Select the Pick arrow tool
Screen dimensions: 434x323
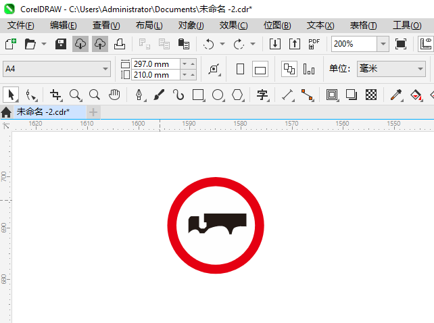pos(11,95)
